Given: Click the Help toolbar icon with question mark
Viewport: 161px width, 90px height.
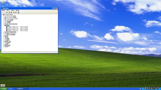Looking at the screenshot, I should (14, 12).
